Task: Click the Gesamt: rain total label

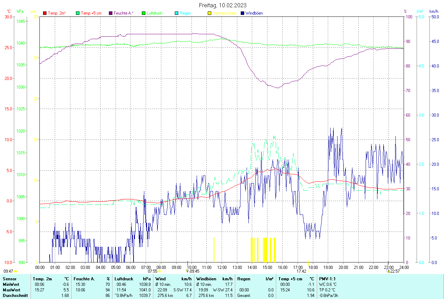Action: (x=244, y=296)
